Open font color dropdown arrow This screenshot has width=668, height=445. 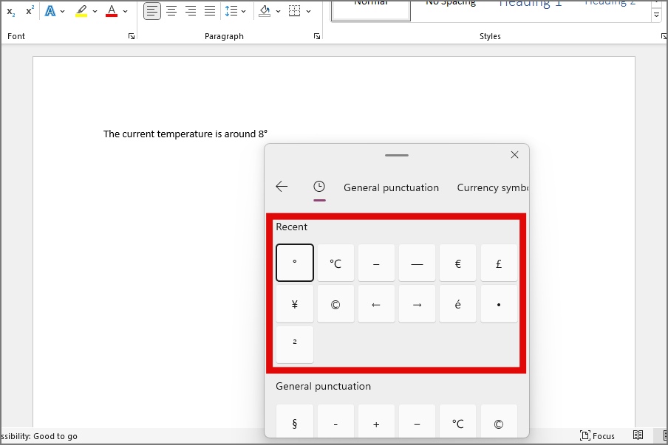coord(126,12)
